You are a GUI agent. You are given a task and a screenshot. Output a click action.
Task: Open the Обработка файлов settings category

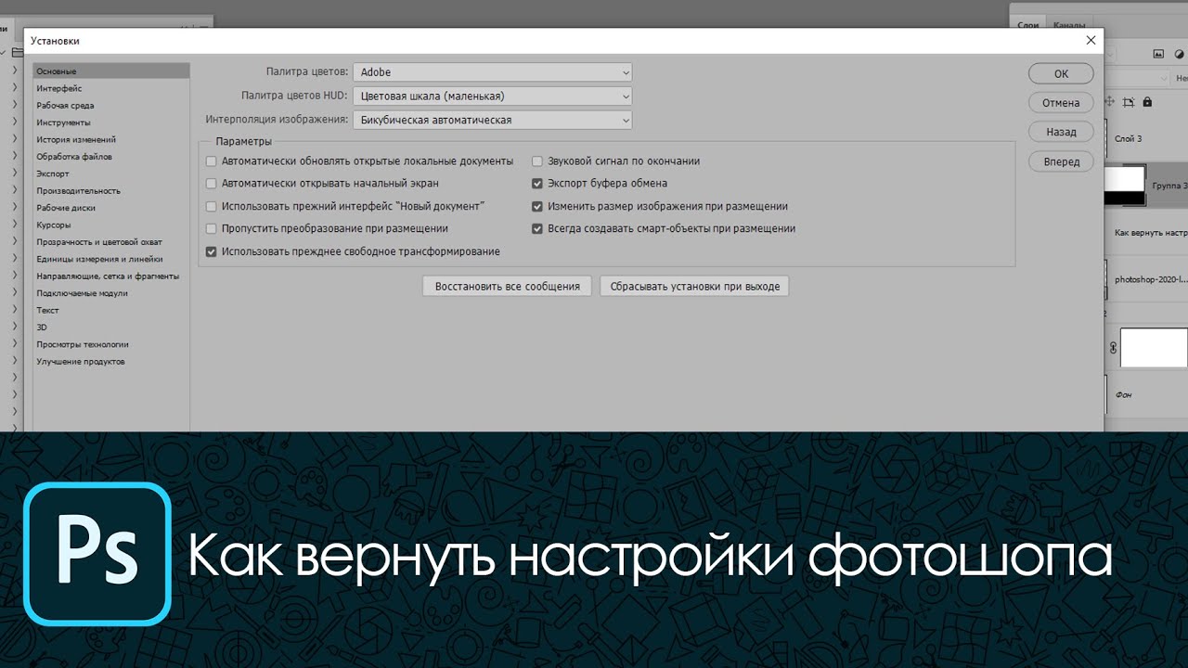point(111,157)
